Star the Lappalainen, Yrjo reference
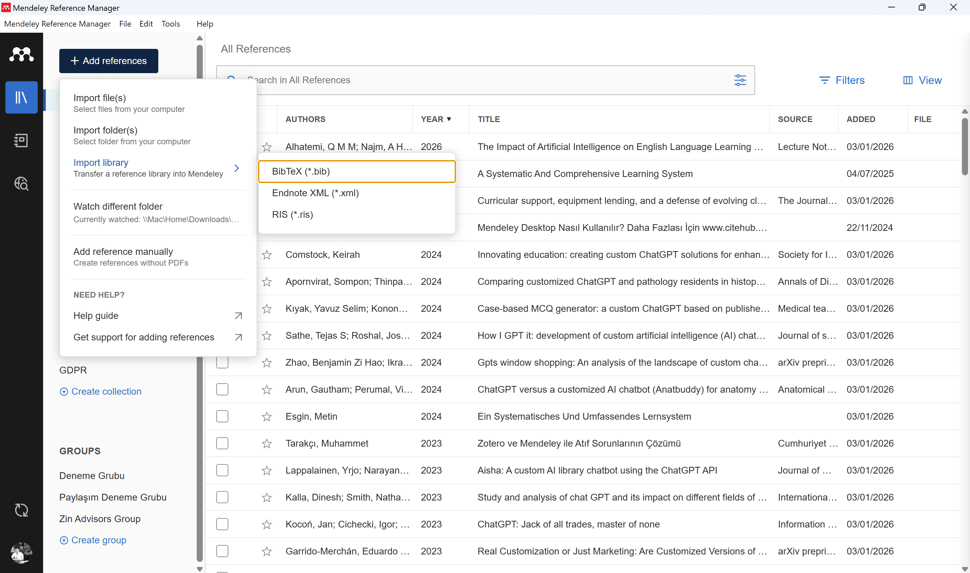 coord(267,471)
